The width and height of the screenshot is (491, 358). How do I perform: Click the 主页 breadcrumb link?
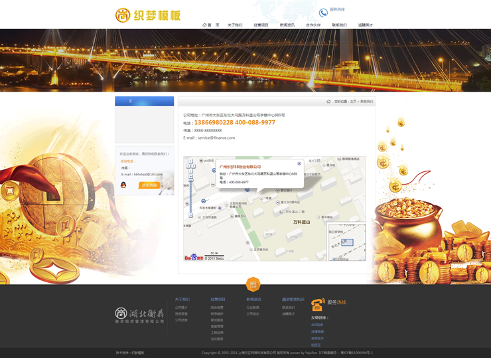click(x=353, y=102)
